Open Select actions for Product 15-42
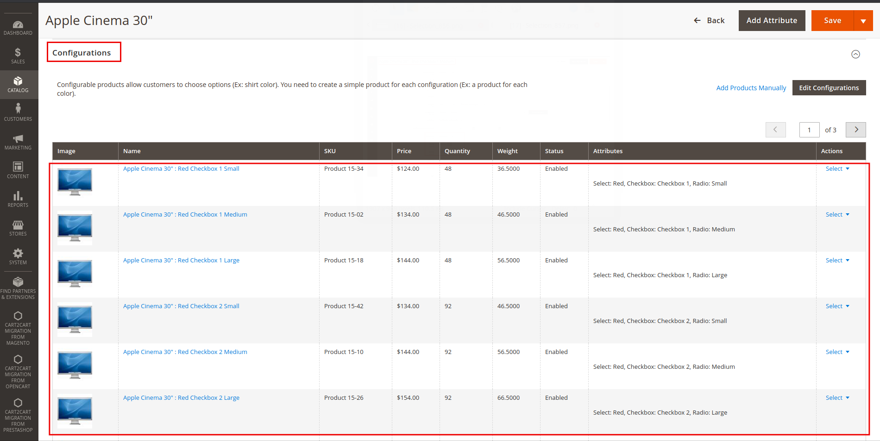The height and width of the screenshot is (441, 880). (x=837, y=306)
